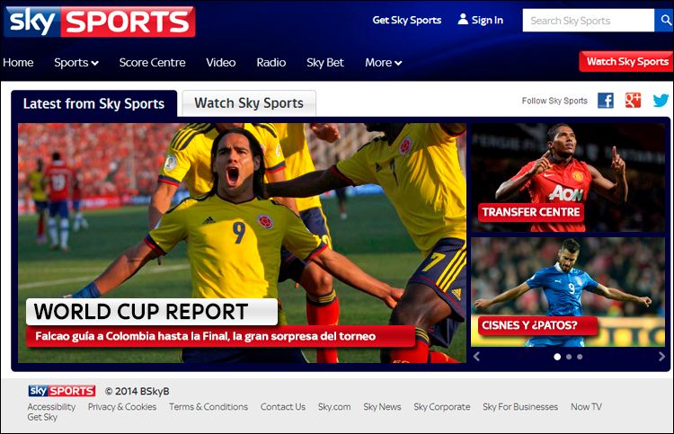This screenshot has width=674, height=434.
Task: Open Contact Us footer link
Action: coord(283,406)
